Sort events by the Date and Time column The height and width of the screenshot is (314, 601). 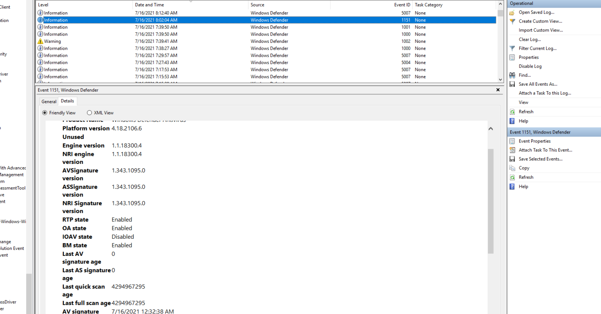tap(149, 5)
